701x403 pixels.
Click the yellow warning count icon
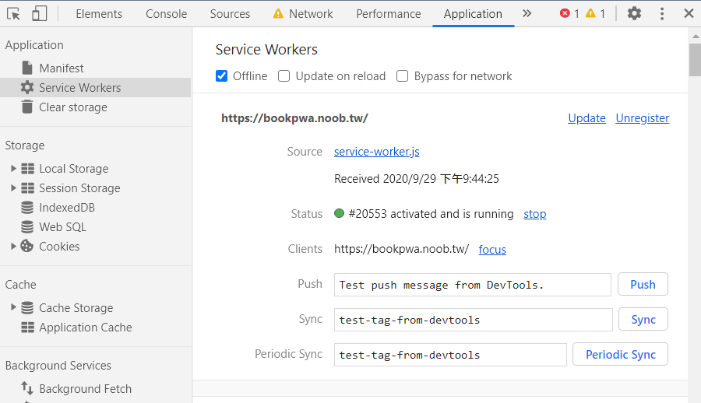590,13
